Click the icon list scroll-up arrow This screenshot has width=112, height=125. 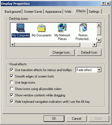(x=99, y=25)
